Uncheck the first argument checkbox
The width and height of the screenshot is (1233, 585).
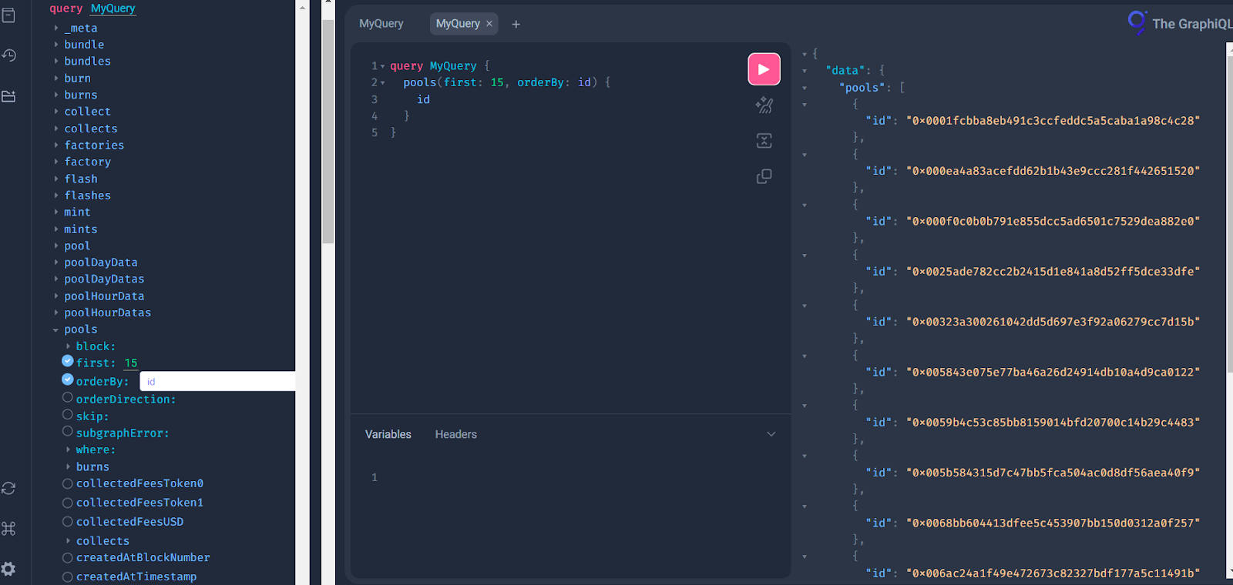[68, 361]
